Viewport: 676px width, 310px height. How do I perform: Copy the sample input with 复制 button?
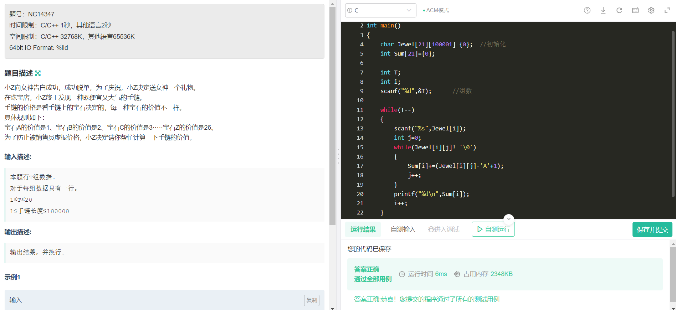[312, 300]
